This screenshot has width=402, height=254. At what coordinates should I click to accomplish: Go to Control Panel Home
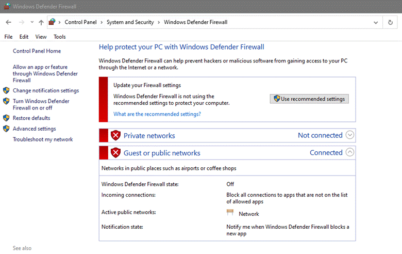point(37,51)
